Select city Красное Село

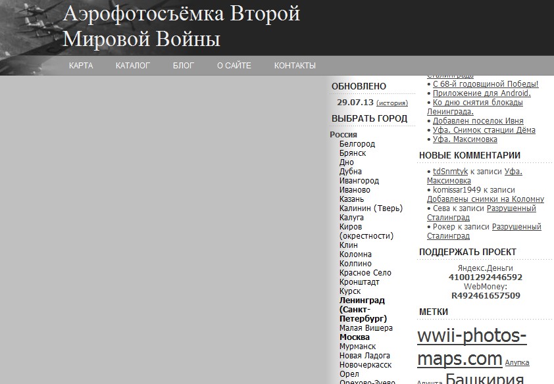click(x=365, y=272)
